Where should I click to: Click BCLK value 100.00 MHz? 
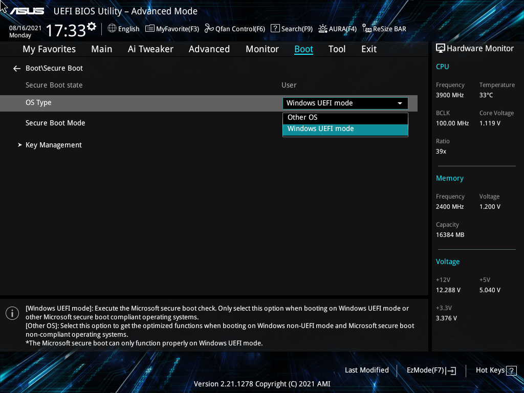point(452,123)
